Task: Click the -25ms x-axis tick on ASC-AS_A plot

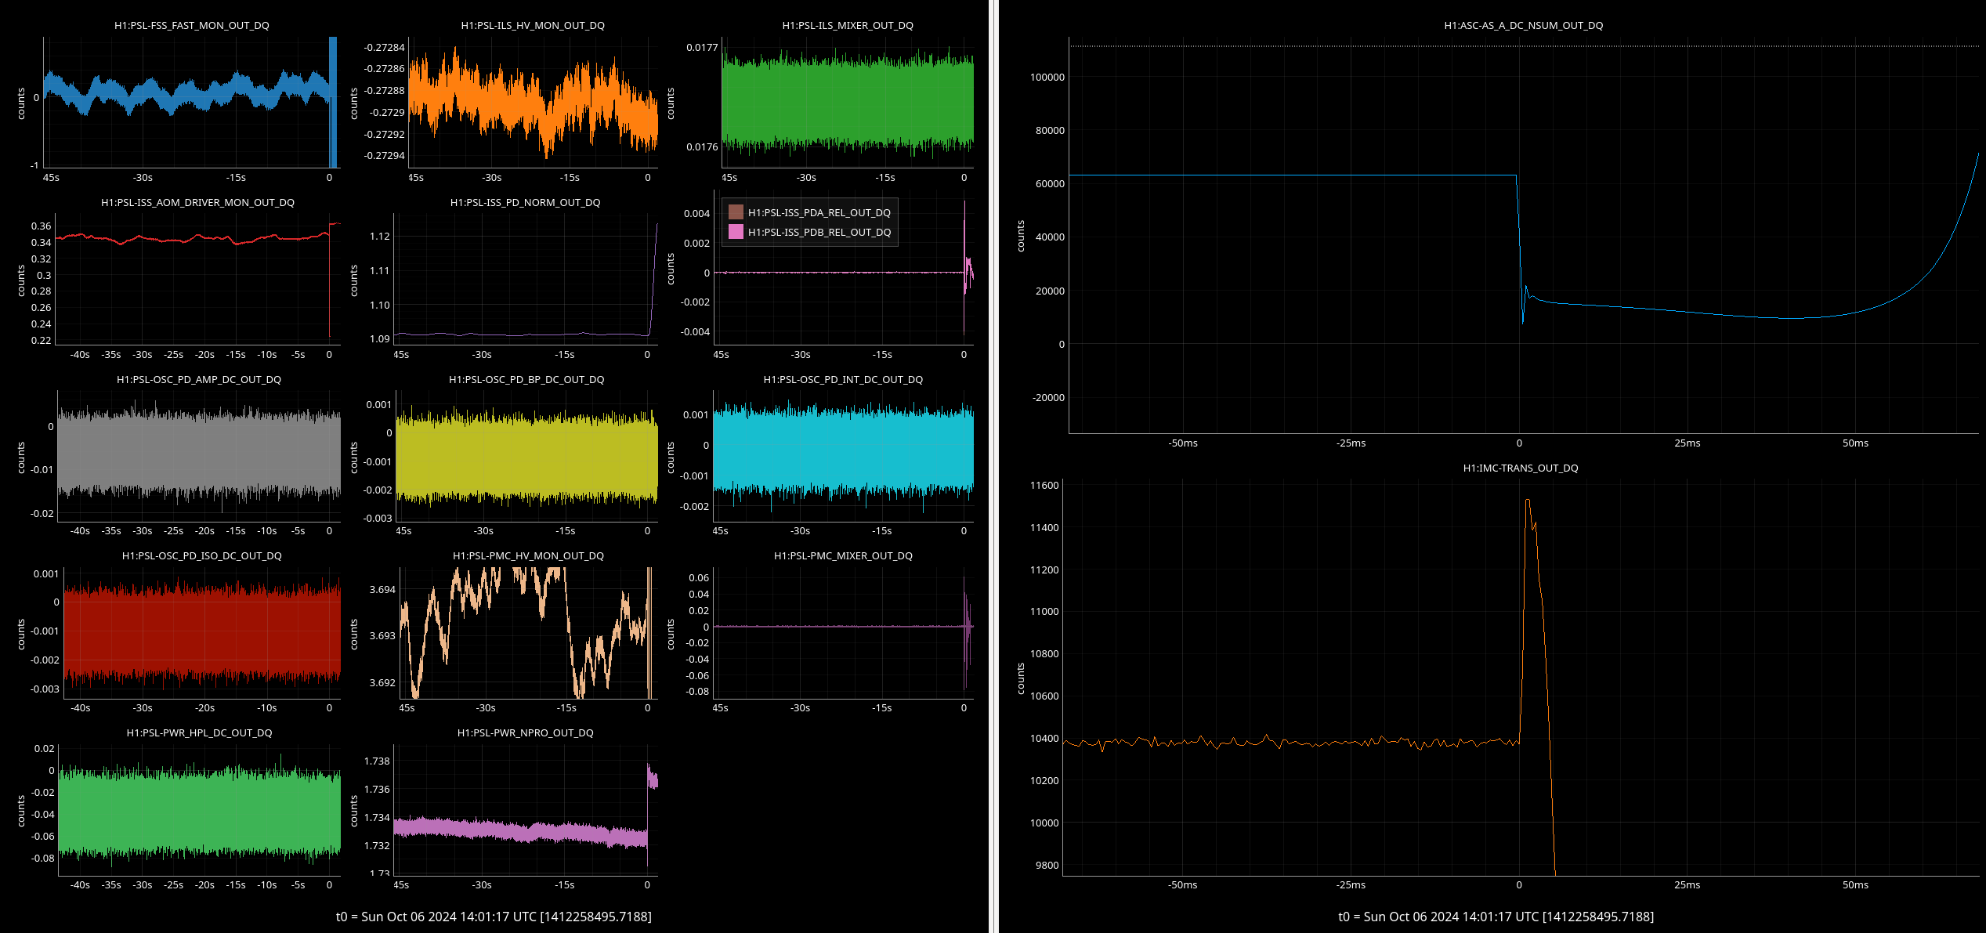Action: pyautogui.click(x=1351, y=443)
